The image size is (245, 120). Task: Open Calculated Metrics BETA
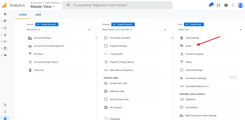pyautogui.click(x=210, y=86)
